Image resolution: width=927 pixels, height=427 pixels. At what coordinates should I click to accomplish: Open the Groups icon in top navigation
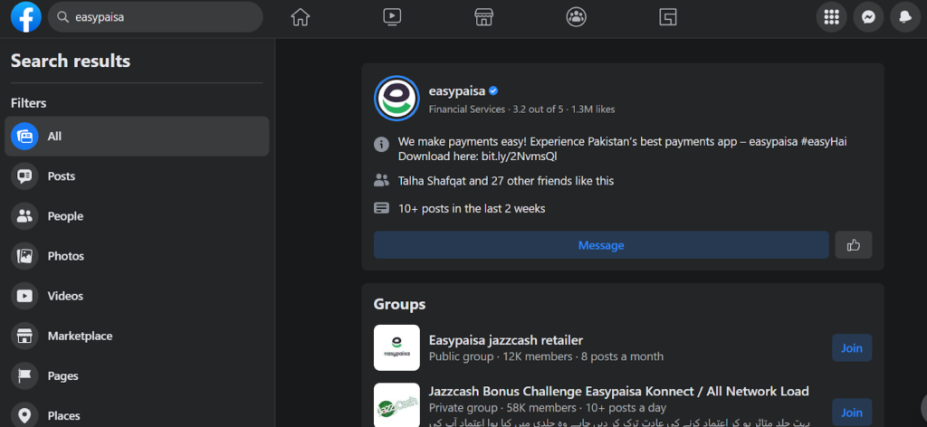(576, 17)
